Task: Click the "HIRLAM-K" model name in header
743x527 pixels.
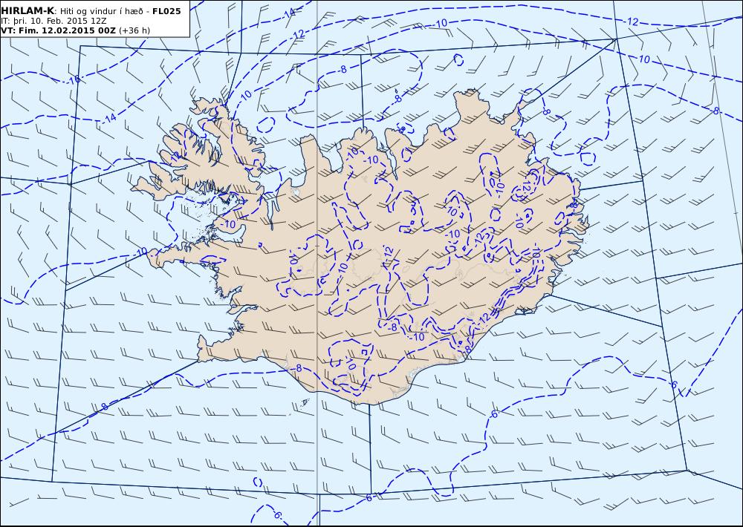Action: (x=28, y=11)
